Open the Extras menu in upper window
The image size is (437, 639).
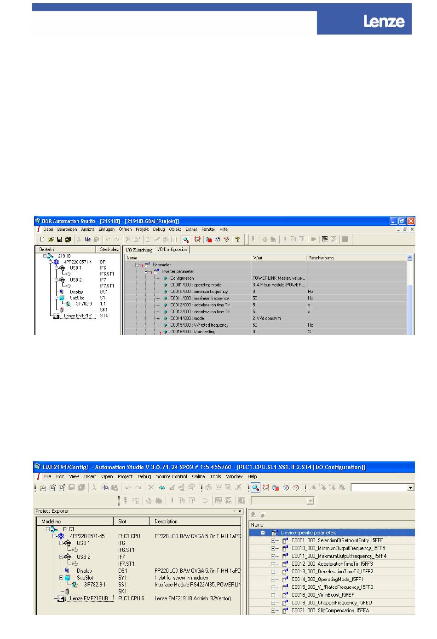pyautogui.click(x=191, y=229)
